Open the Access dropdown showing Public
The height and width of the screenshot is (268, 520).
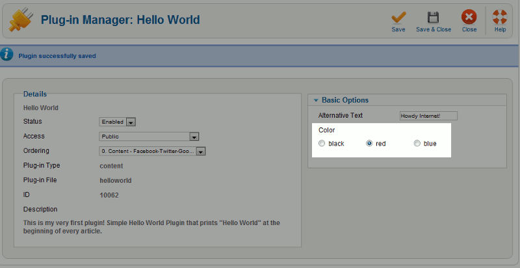[x=149, y=137]
